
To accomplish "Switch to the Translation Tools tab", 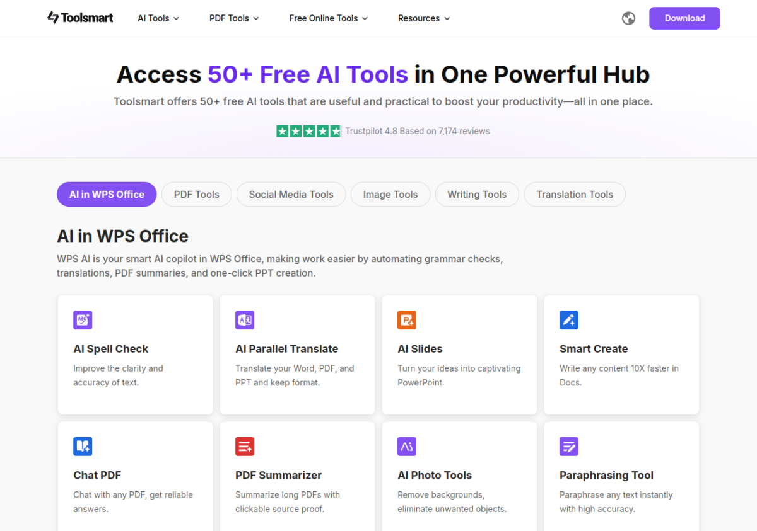I will (575, 195).
